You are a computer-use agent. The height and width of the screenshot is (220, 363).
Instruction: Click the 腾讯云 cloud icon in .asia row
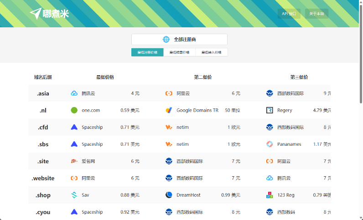(74, 93)
